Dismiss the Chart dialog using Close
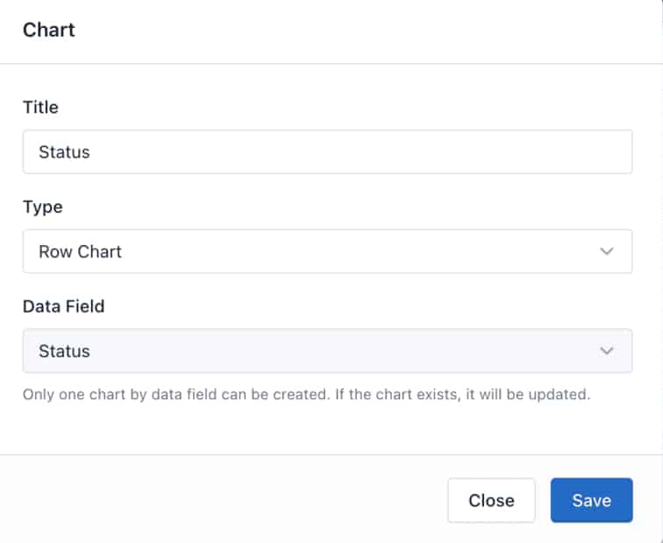The height and width of the screenshot is (543, 663). pyautogui.click(x=491, y=500)
